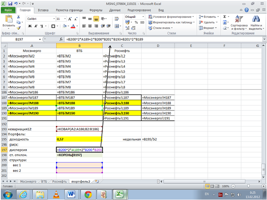The height and width of the screenshot is (200, 267).
Task: Center text horizontally in cell
Action: [x=90, y=26]
